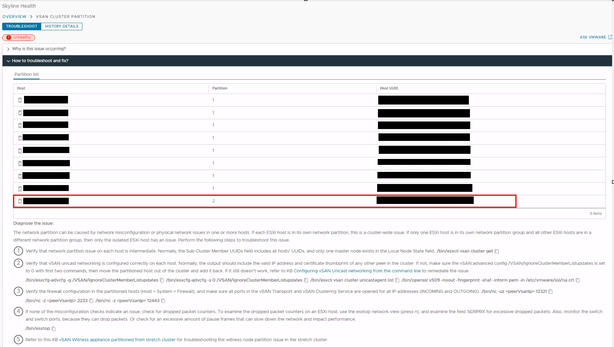The height and width of the screenshot is (347, 614).
Task: Click host icon in the partition 2 row
Action: [20, 201]
